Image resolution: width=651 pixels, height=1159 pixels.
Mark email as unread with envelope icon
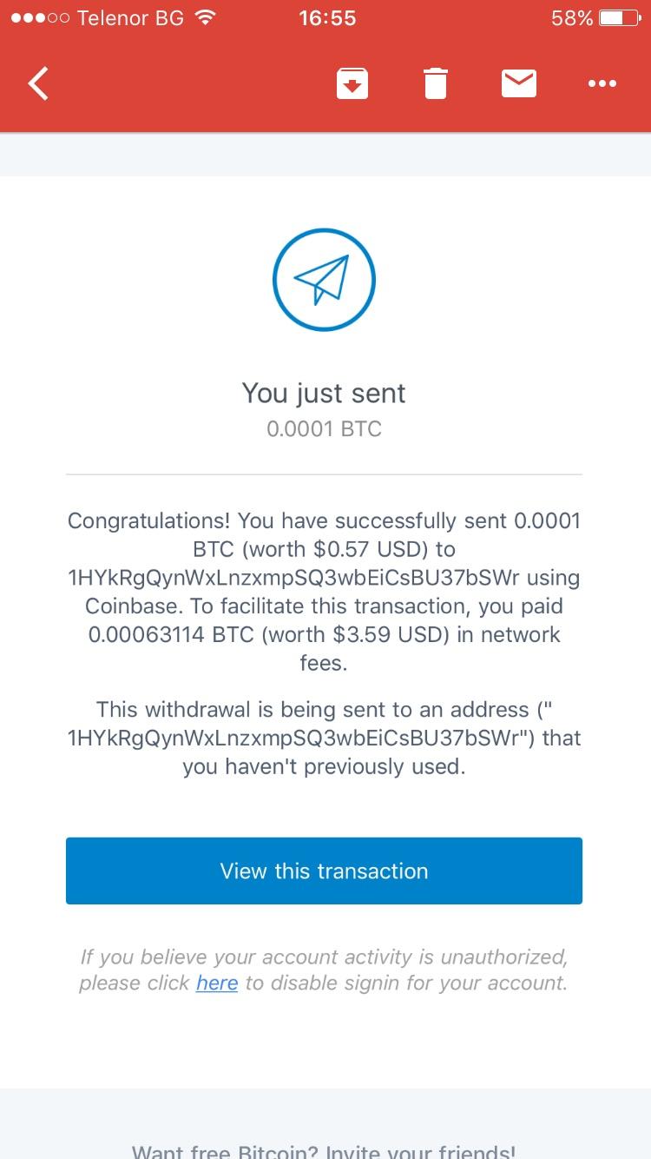click(x=519, y=83)
